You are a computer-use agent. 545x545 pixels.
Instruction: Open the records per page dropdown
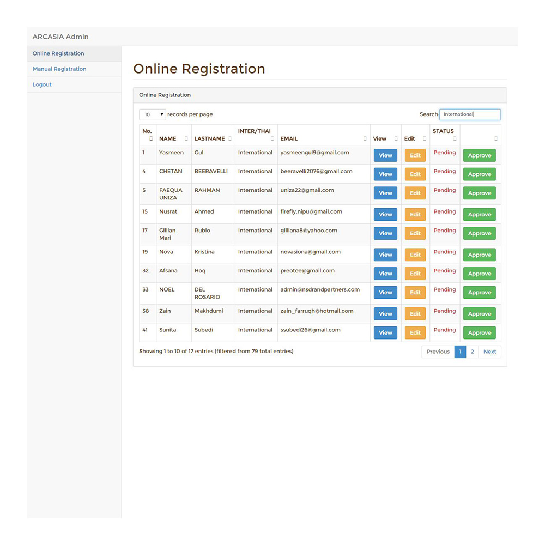153,114
